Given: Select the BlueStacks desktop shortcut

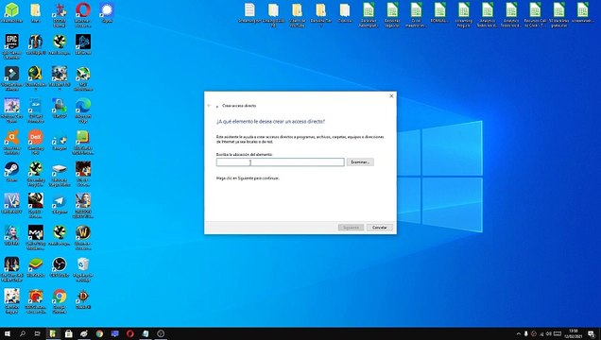Looking at the screenshot, I should coord(36,267).
